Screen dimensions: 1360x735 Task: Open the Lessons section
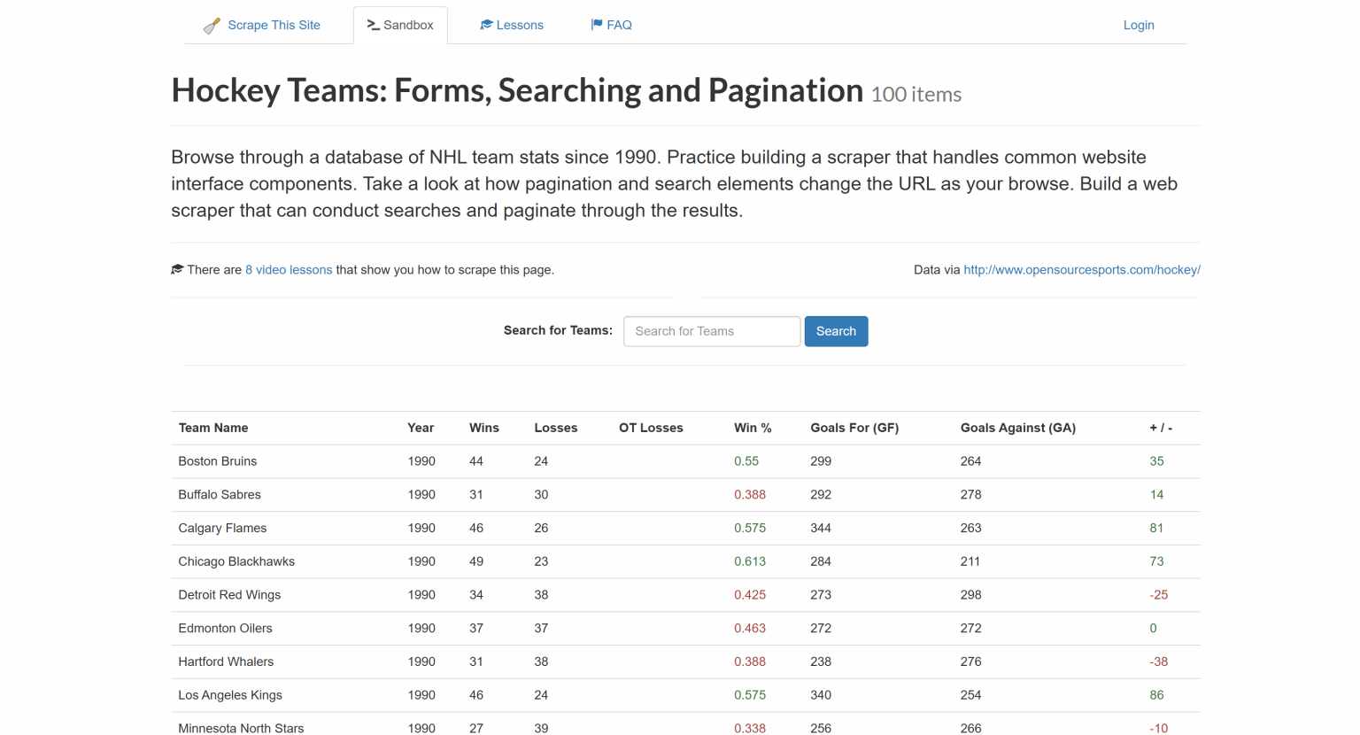coord(519,25)
